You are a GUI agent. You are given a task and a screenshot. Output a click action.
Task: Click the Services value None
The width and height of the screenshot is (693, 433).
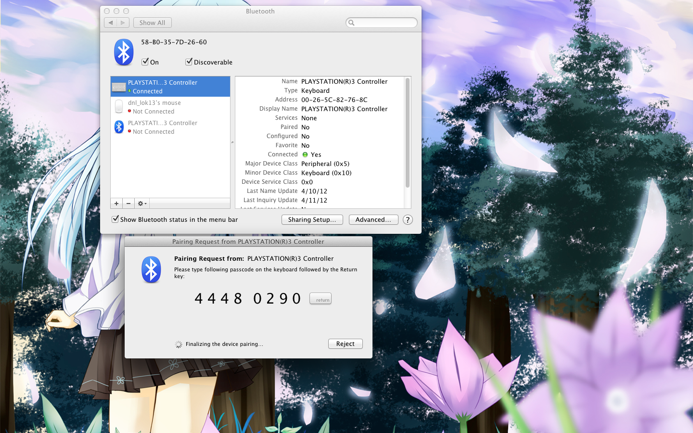[309, 118]
